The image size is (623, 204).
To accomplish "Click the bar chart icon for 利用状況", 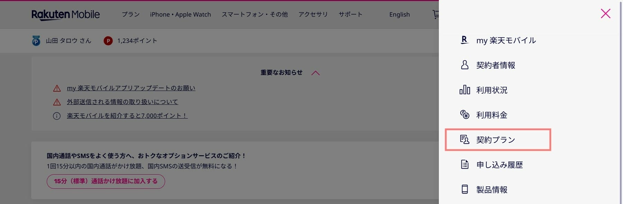I will [464, 90].
